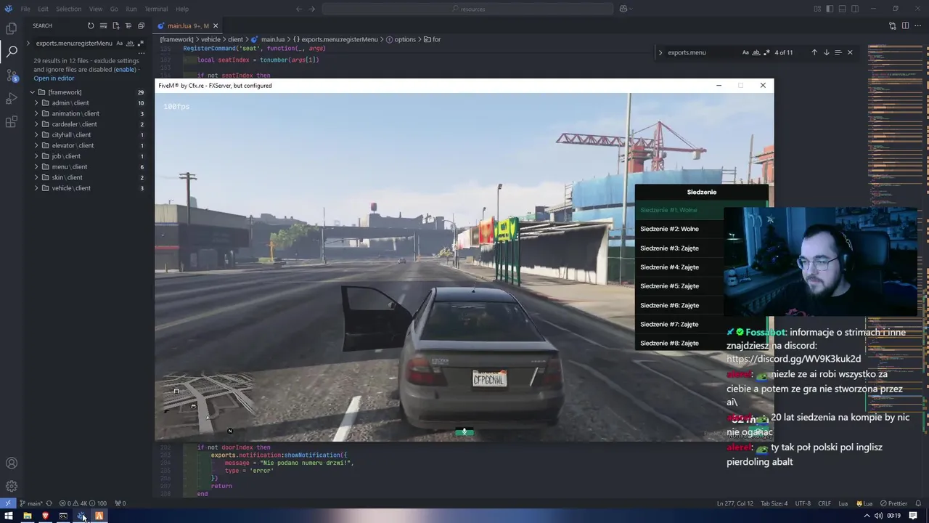Open Changes icon in editor toolbar

893,25
